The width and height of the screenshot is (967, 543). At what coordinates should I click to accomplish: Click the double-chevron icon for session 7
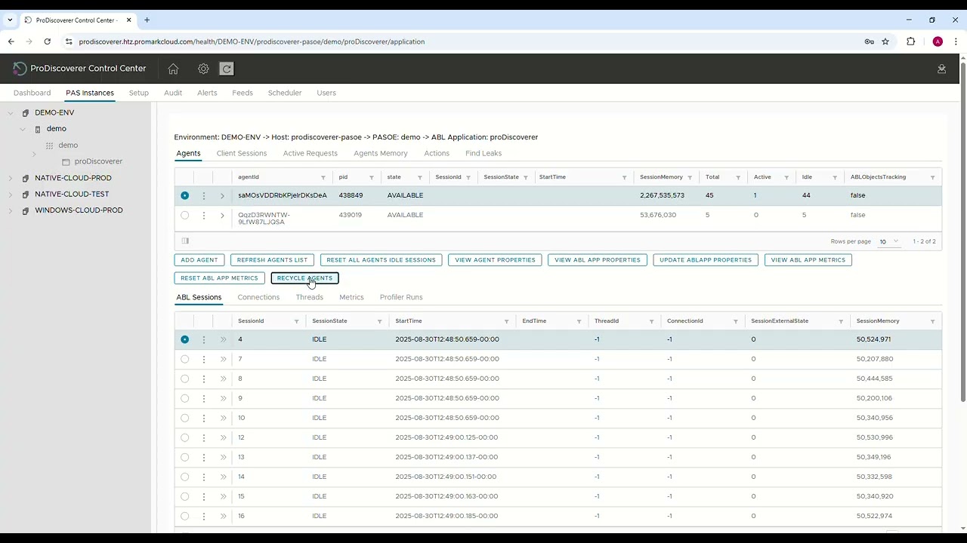pos(223,359)
